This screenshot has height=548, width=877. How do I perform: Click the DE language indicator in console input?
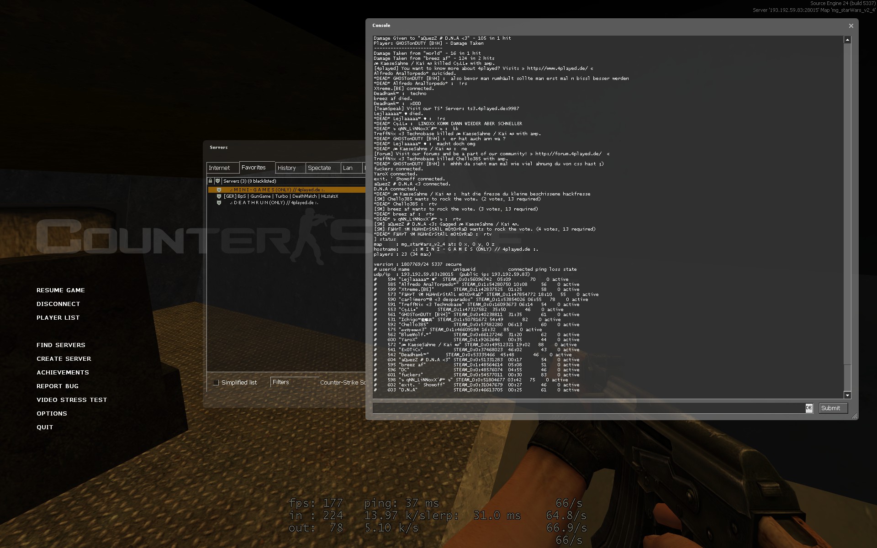pos(809,408)
